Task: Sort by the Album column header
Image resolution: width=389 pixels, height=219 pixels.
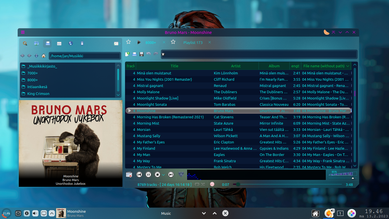Action: click(274, 66)
